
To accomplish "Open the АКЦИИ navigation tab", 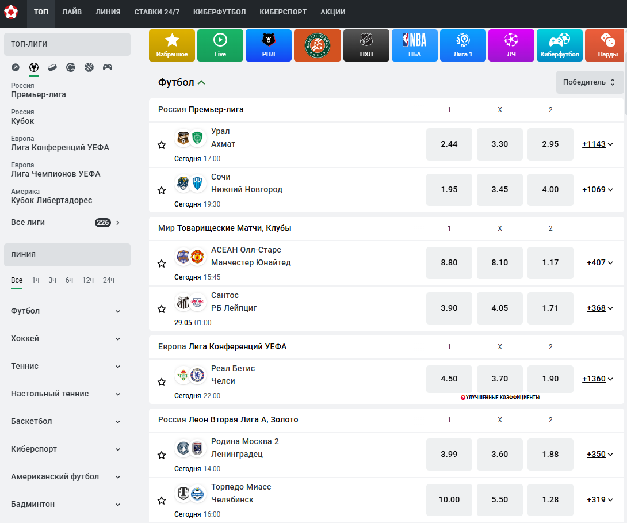I will tap(332, 12).
